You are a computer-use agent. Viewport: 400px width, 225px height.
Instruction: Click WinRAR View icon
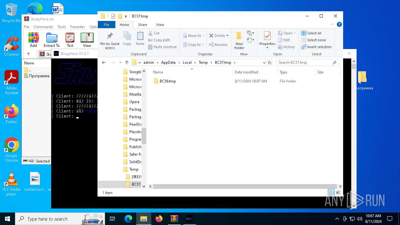point(87,40)
